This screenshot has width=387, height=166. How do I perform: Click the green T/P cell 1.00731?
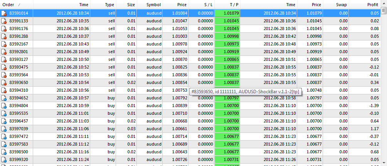pyautogui.click(x=227, y=159)
